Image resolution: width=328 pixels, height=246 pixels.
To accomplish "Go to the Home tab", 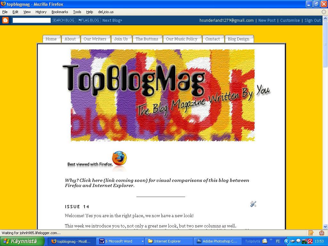I will (x=52, y=39).
